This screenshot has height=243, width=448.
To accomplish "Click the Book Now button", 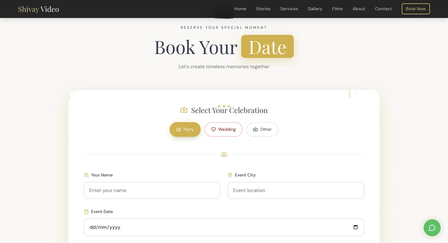I will 416,9.
